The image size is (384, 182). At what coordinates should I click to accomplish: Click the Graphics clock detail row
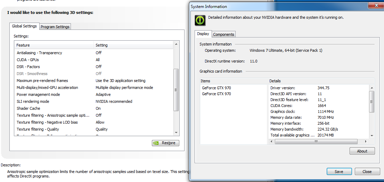[x=319, y=111]
